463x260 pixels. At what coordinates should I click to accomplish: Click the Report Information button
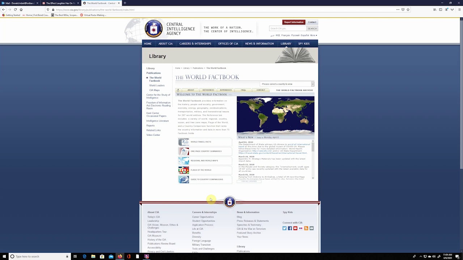click(x=294, y=22)
